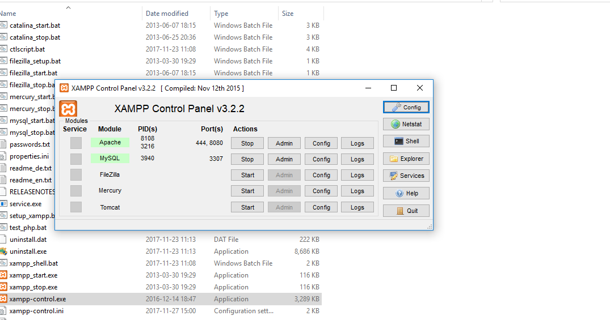
Task: Open Tomcat Logs menu
Action: (357, 207)
